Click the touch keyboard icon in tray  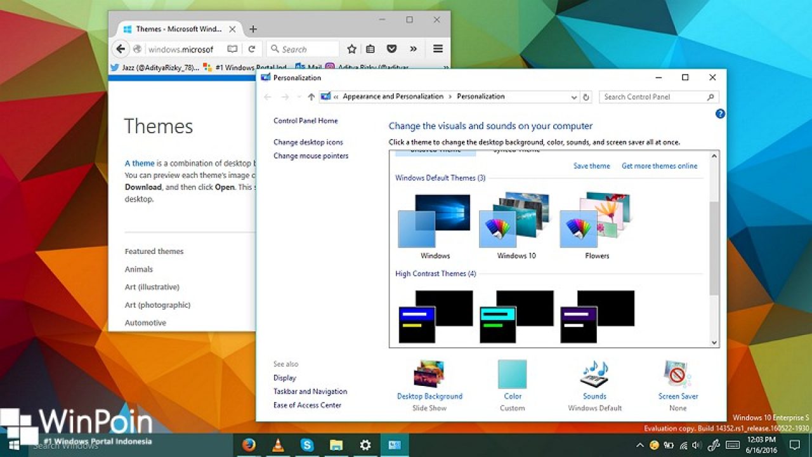(x=733, y=445)
